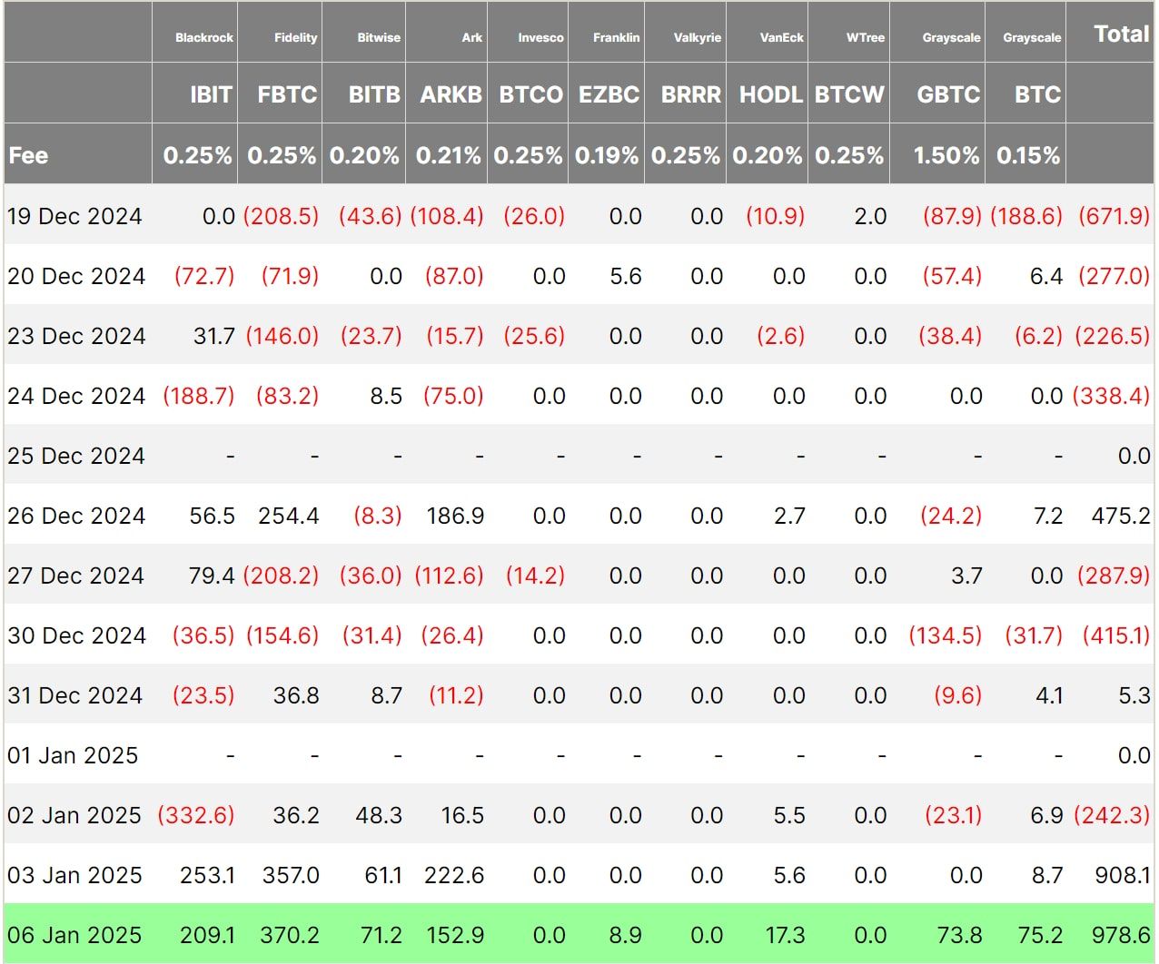This screenshot has height=964, width=1159.
Task: Select the Fee row label
Action: tap(28, 155)
